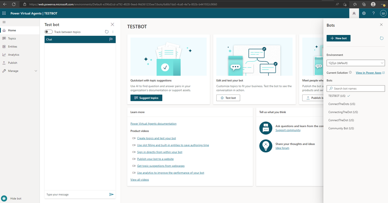The width and height of the screenshot is (388, 203).
Task: Click Quickstart with topic suggestions illustration
Action: [169, 56]
